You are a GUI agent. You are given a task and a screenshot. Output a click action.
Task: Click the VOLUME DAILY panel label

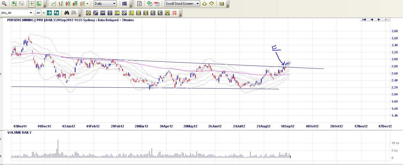pyautogui.click(x=19, y=132)
